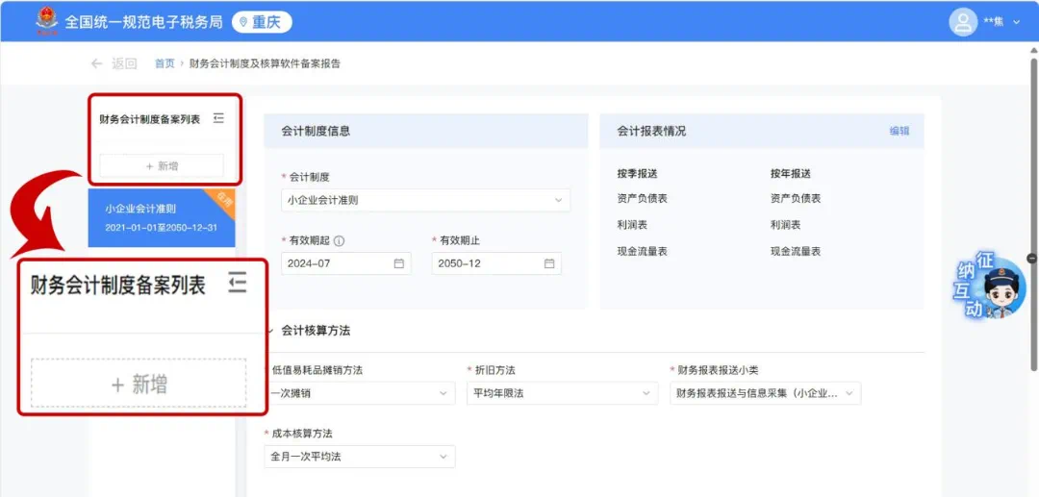
Task: Click the 全国统一规范电子税务局 site title
Action: [143, 22]
